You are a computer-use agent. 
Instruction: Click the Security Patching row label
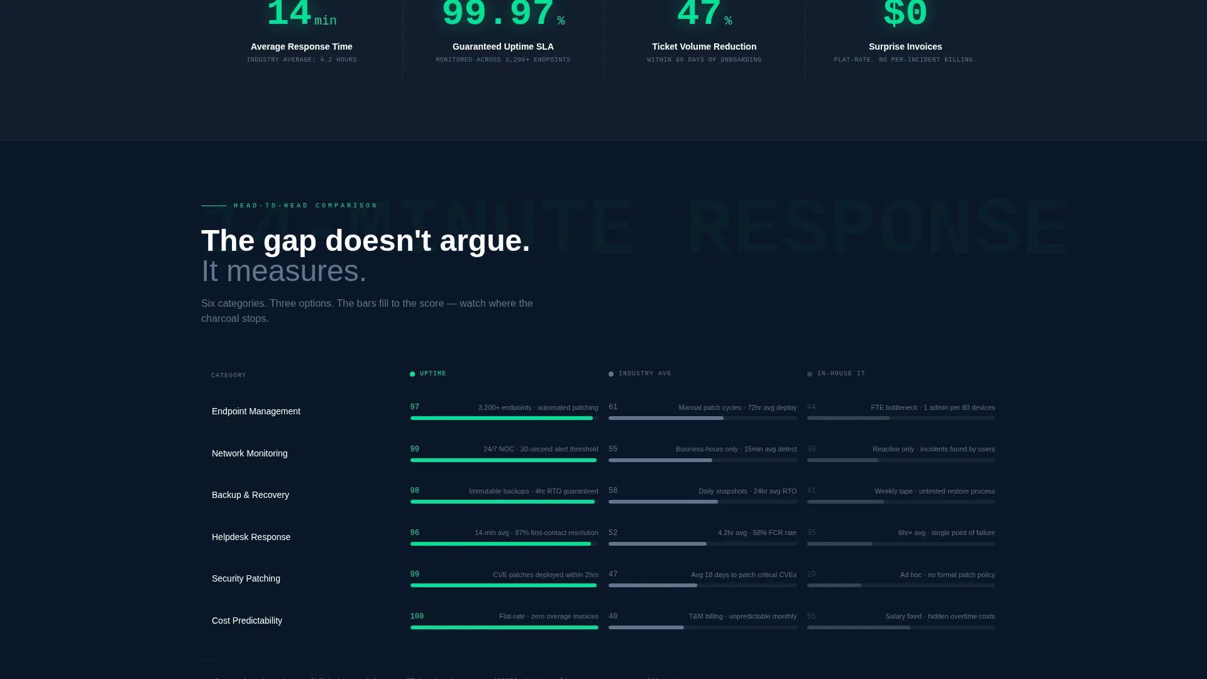click(246, 578)
